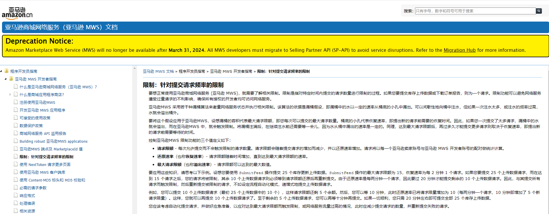Collapse the 亚马逊 MWS 开发者指南 tree node
Screen dimensions: 549x214
pos(5,79)
